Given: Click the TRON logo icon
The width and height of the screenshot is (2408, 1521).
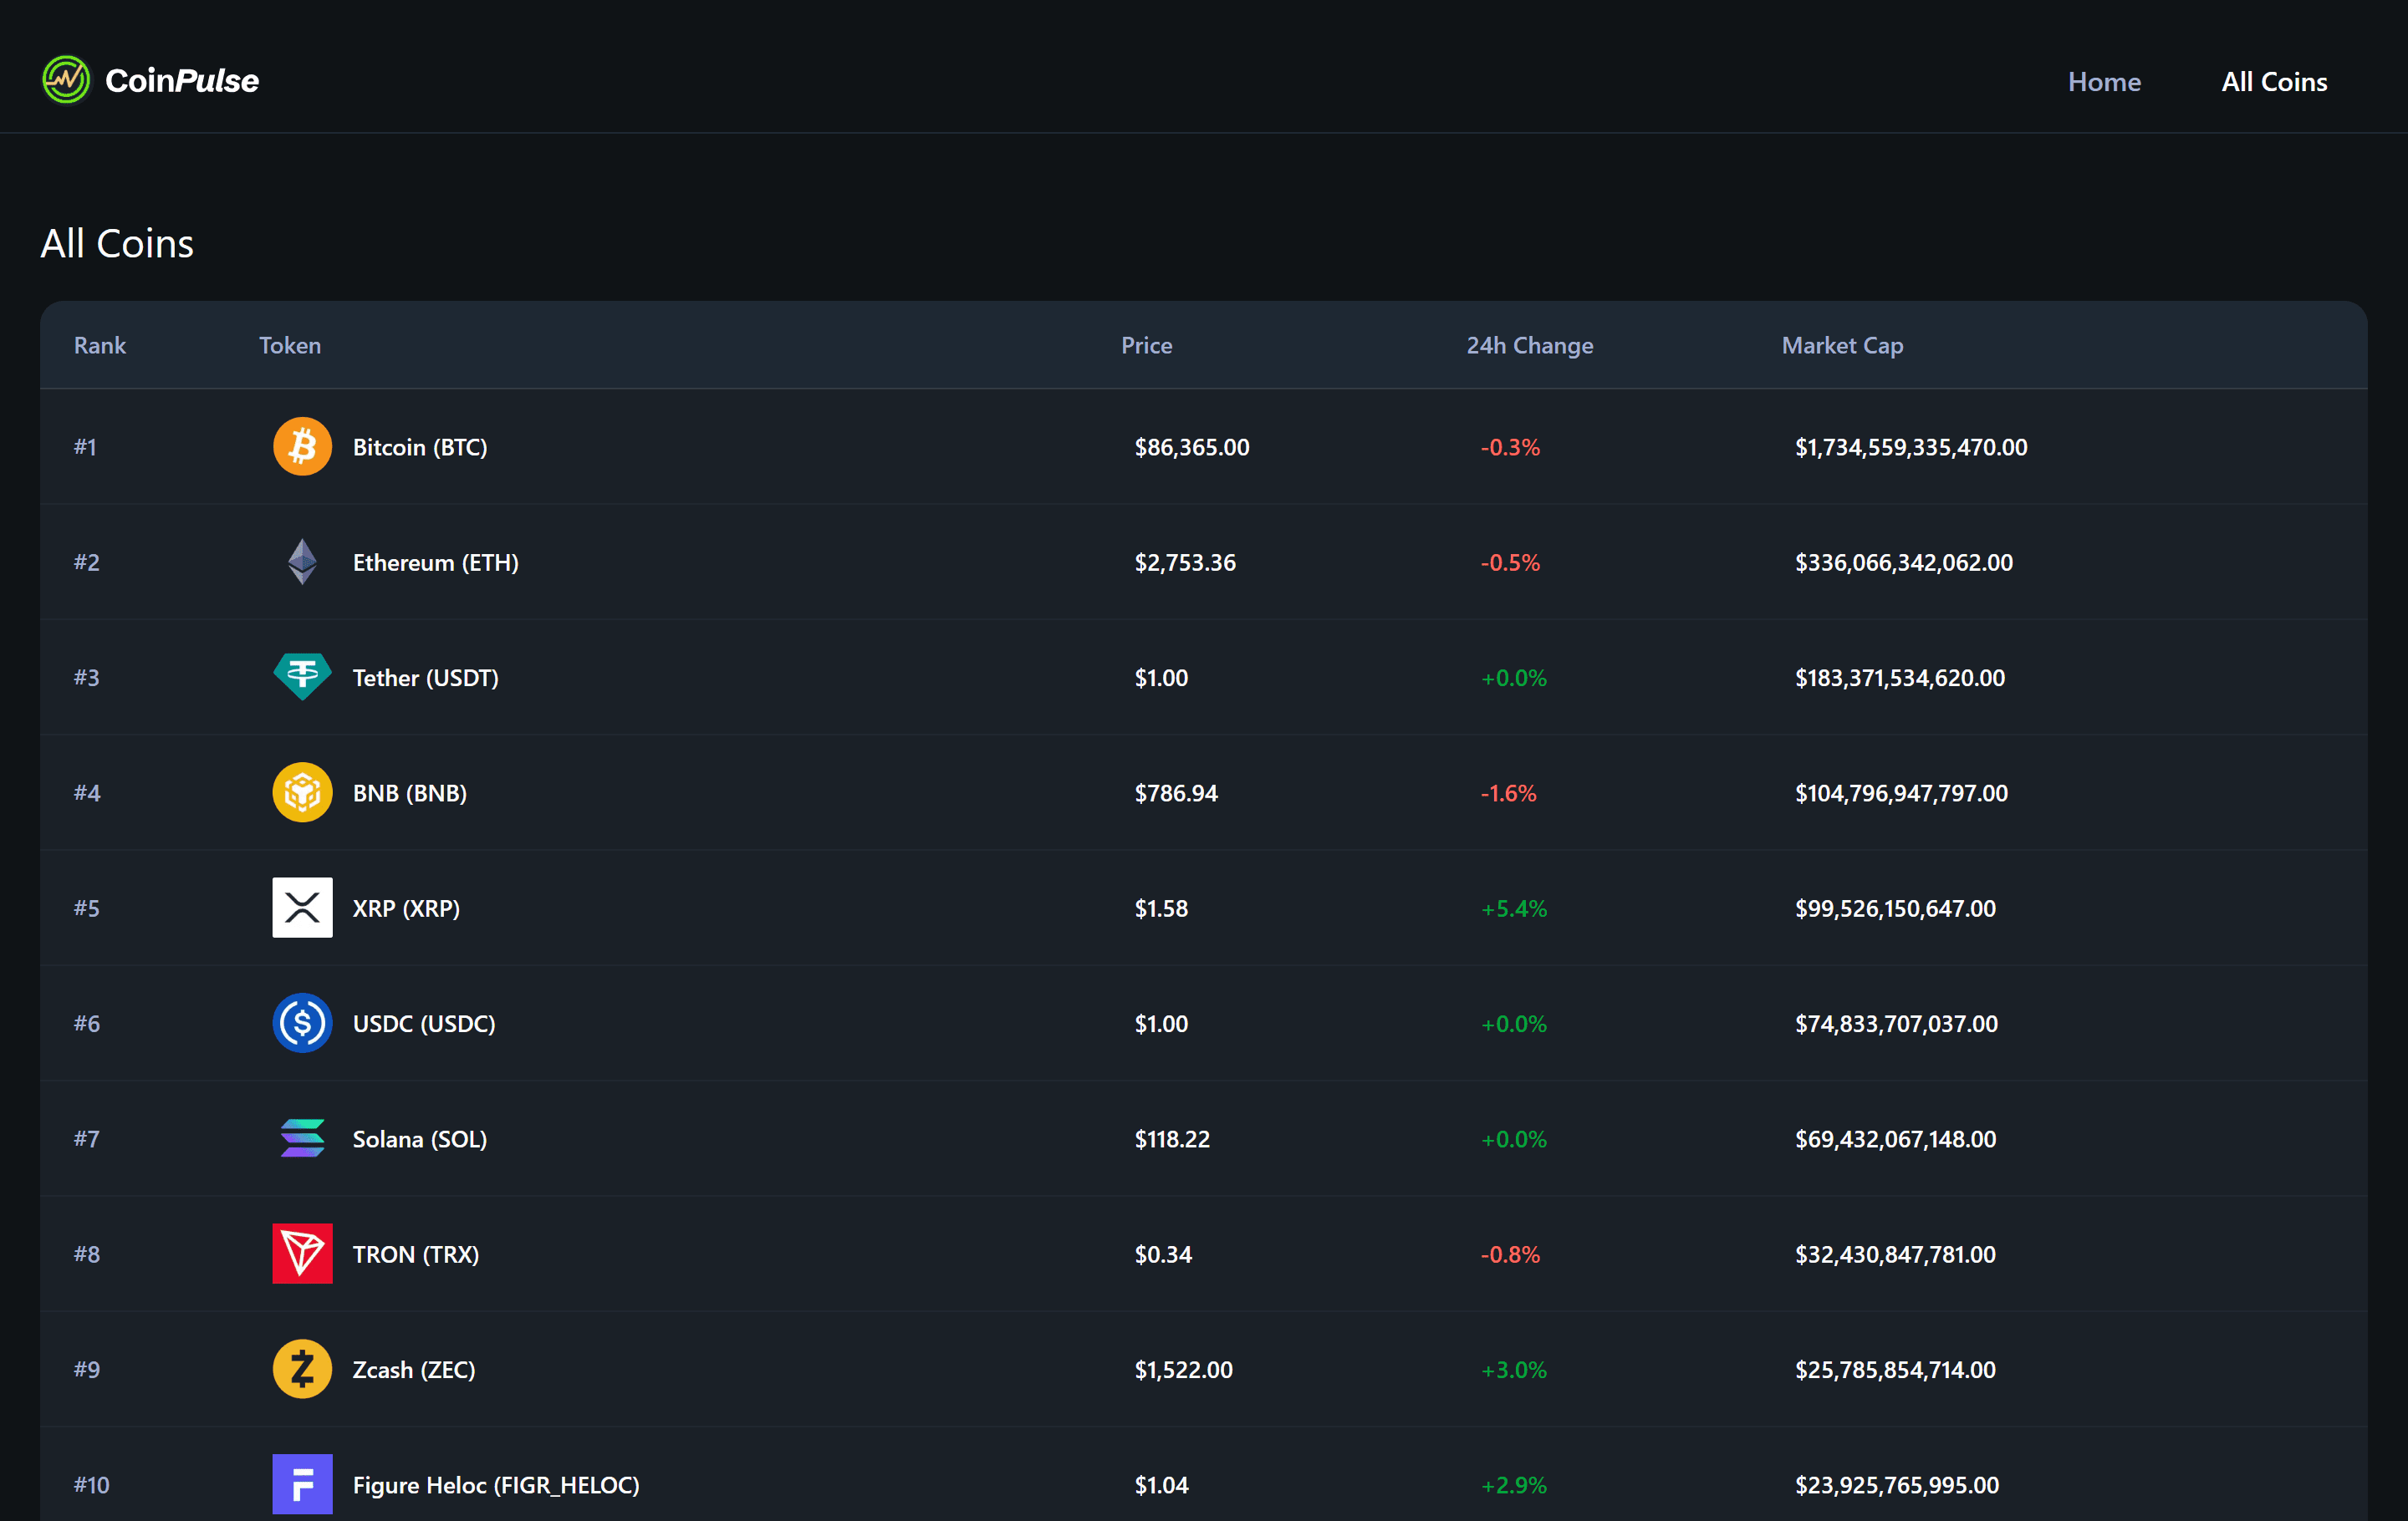Looking at the screenshot, I should point(302,1254).
